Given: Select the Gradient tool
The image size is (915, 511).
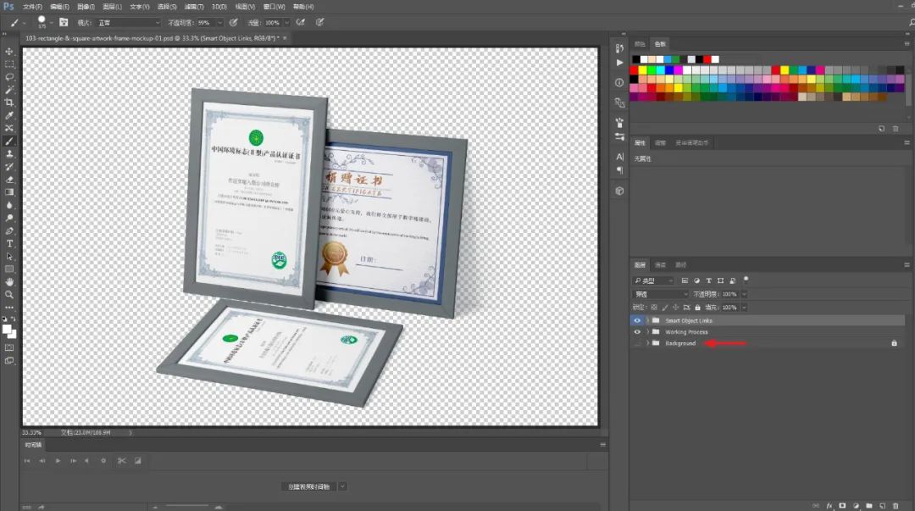Looking at the screenshot, I should (x=9, y=192).
